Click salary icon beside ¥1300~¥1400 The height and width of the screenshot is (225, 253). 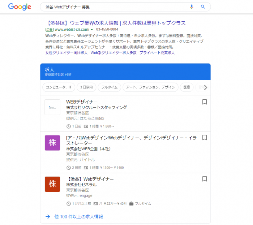(x=86, y=168)
